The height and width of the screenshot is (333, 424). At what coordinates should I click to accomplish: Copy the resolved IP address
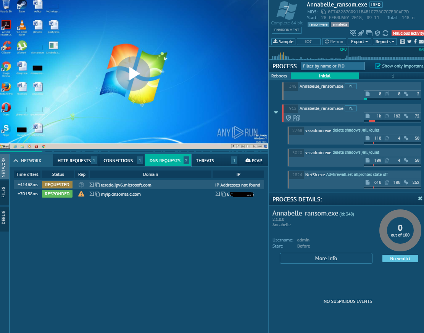(x=223, y=194)
